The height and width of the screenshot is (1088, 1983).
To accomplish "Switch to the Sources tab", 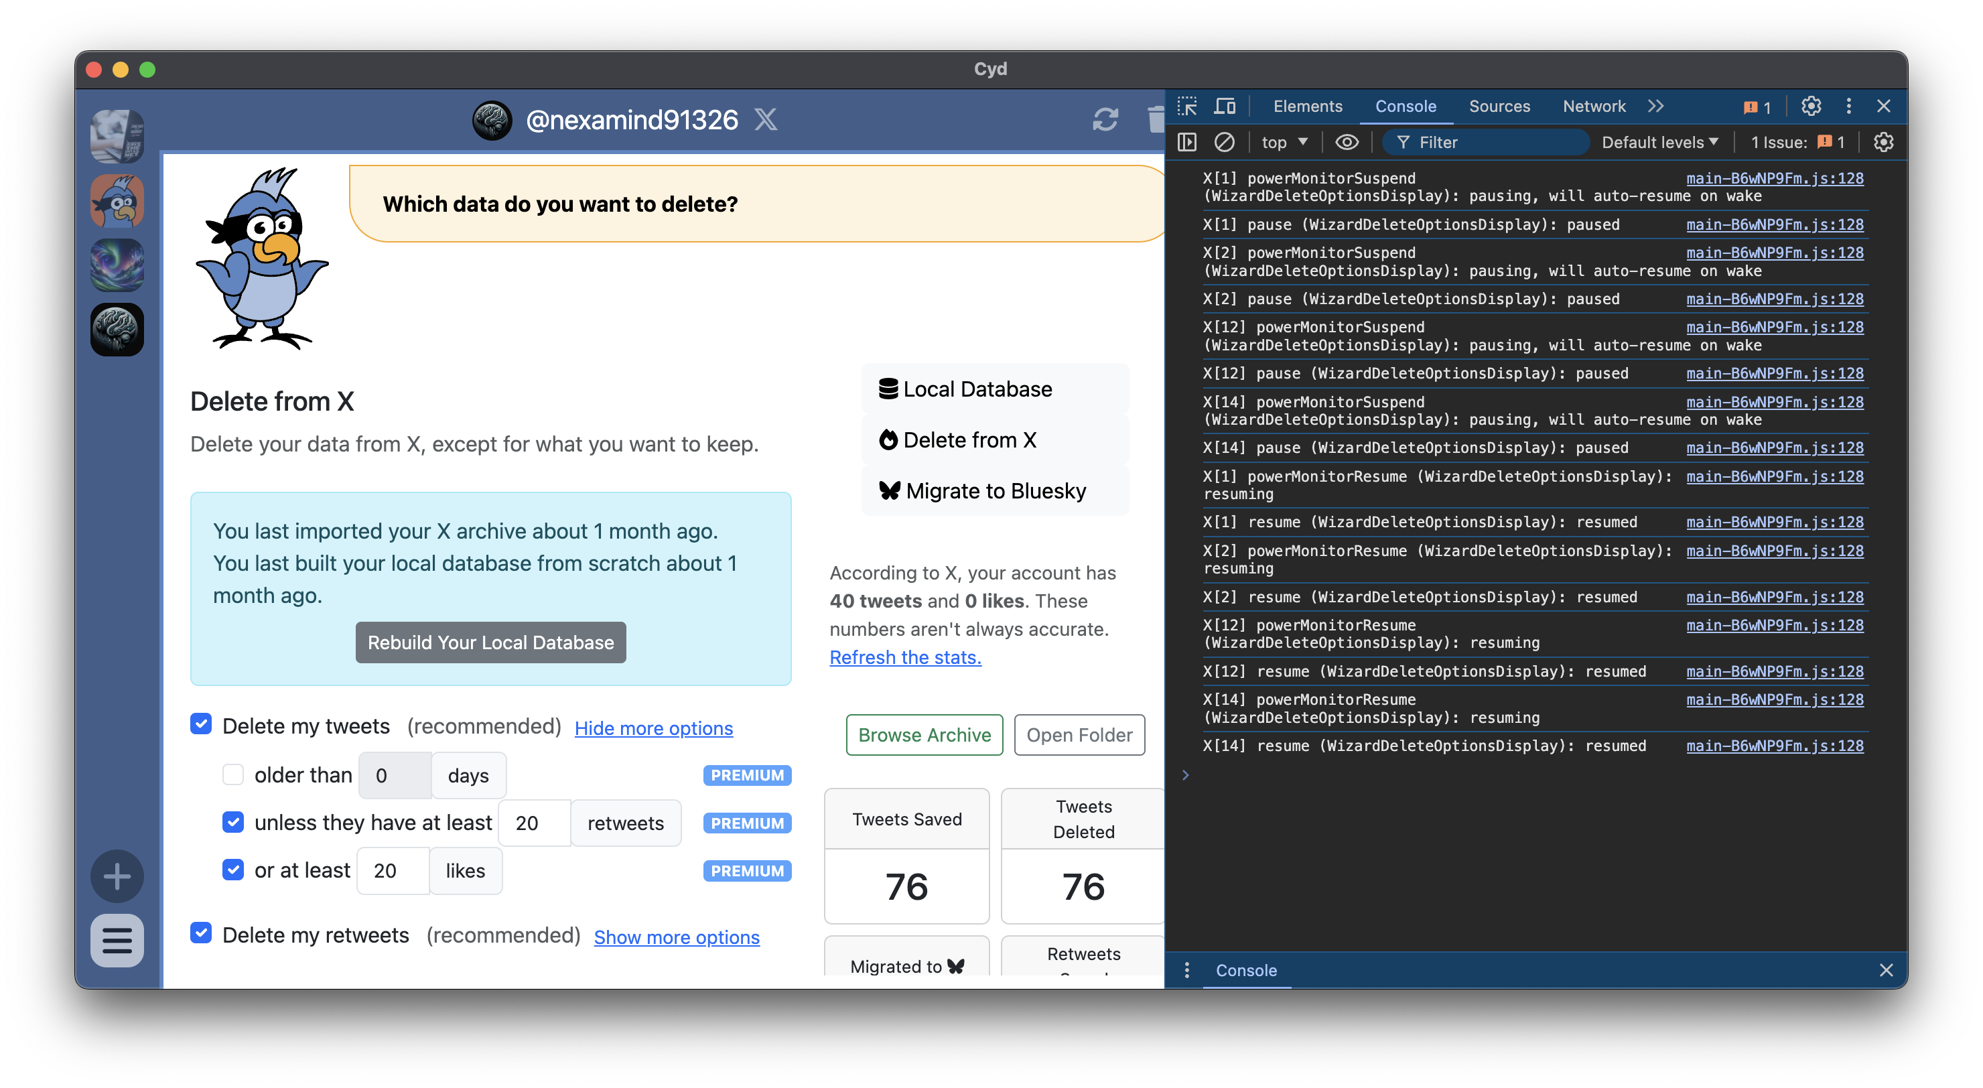I will pyautogui.click(x=1499, y=107).
